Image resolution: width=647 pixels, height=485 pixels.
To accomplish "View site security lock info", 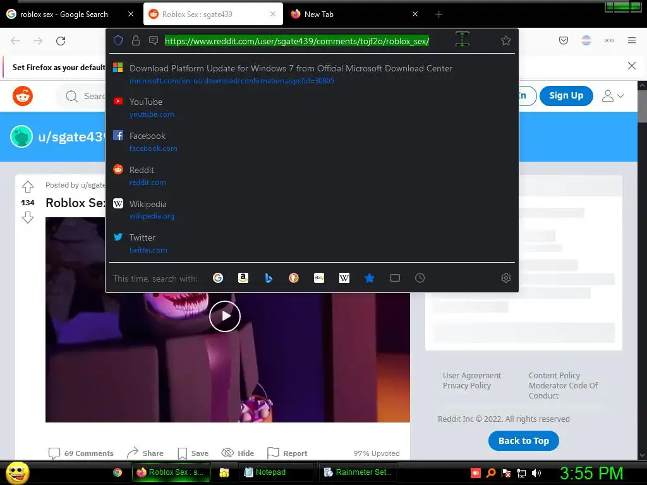I will [136, 40].
